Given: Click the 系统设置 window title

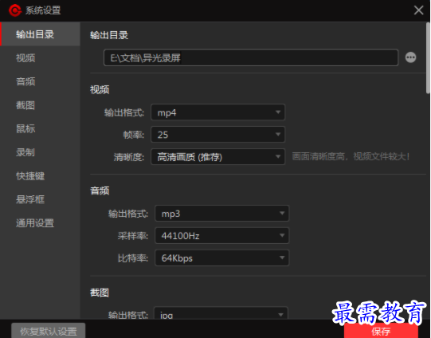Looking at the screenshot, I should (x=43, y=10).
